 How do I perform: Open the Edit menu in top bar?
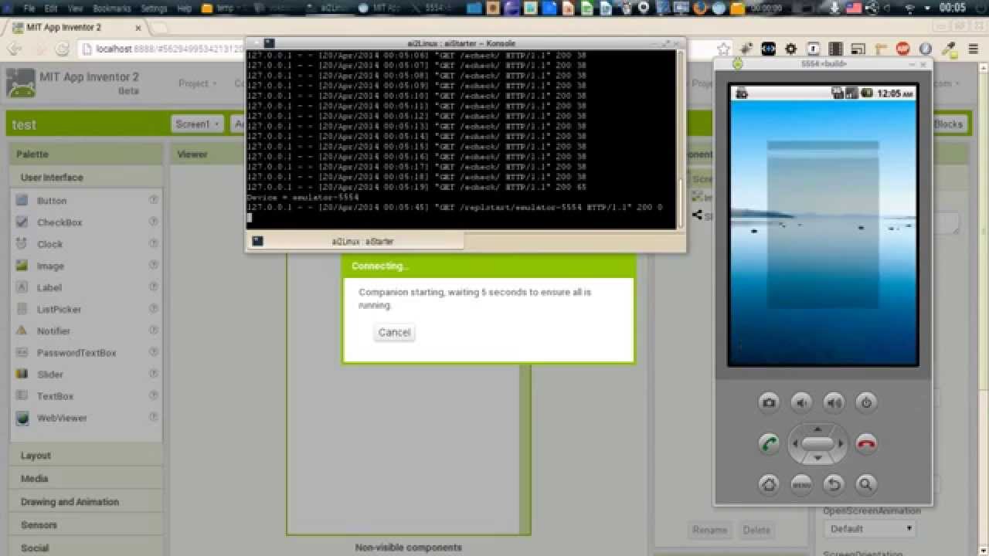51,8
